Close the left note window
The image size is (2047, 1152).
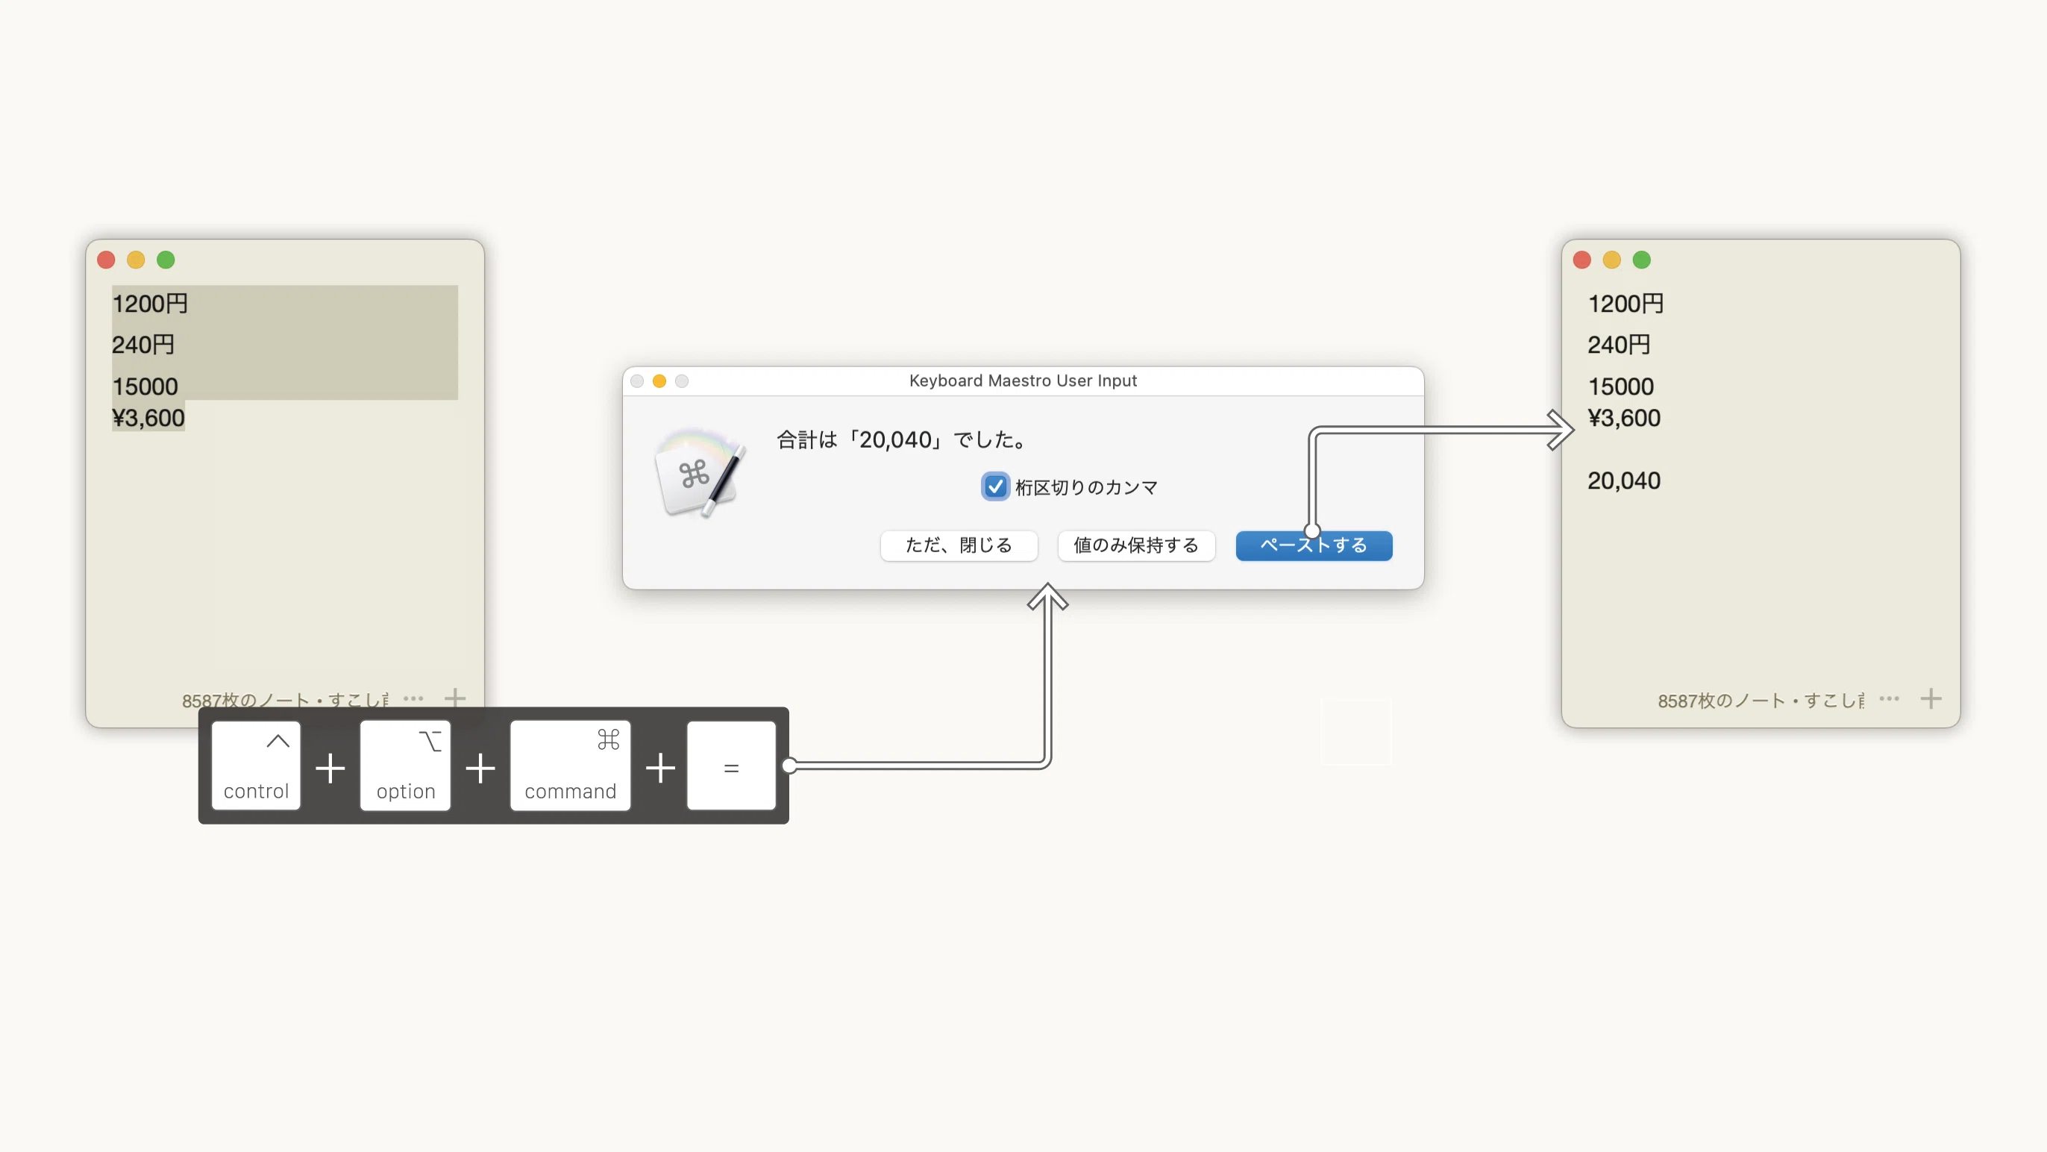106,260
